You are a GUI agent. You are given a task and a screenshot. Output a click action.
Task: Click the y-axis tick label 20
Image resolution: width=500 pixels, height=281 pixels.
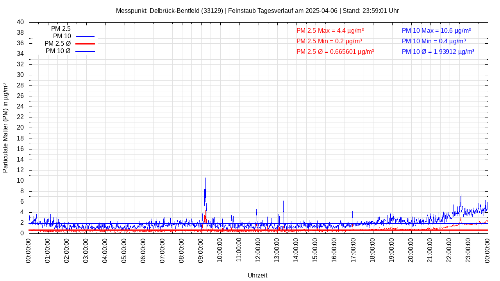[x=20, y=128]
